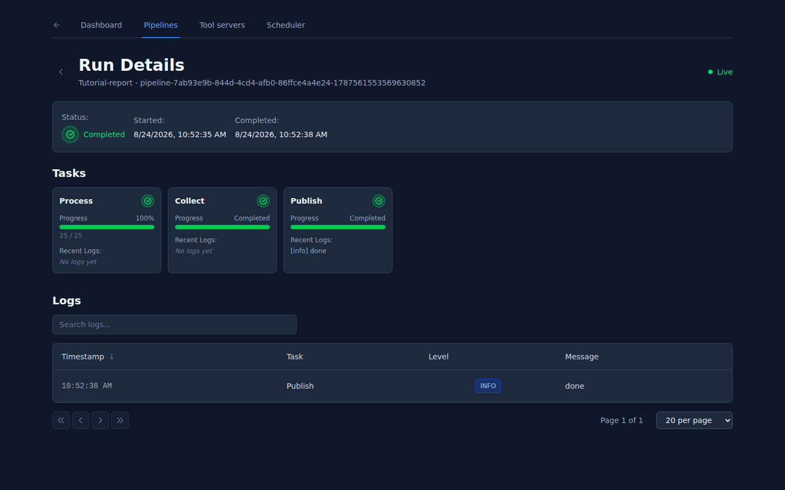Click the INFO level badge
Screen dimensions: 785x490
click(488, 386)
